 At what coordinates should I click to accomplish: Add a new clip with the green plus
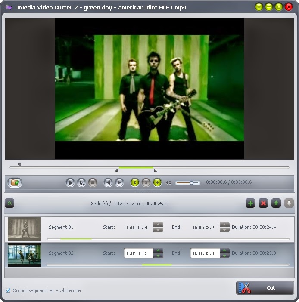tap(250, 203)
